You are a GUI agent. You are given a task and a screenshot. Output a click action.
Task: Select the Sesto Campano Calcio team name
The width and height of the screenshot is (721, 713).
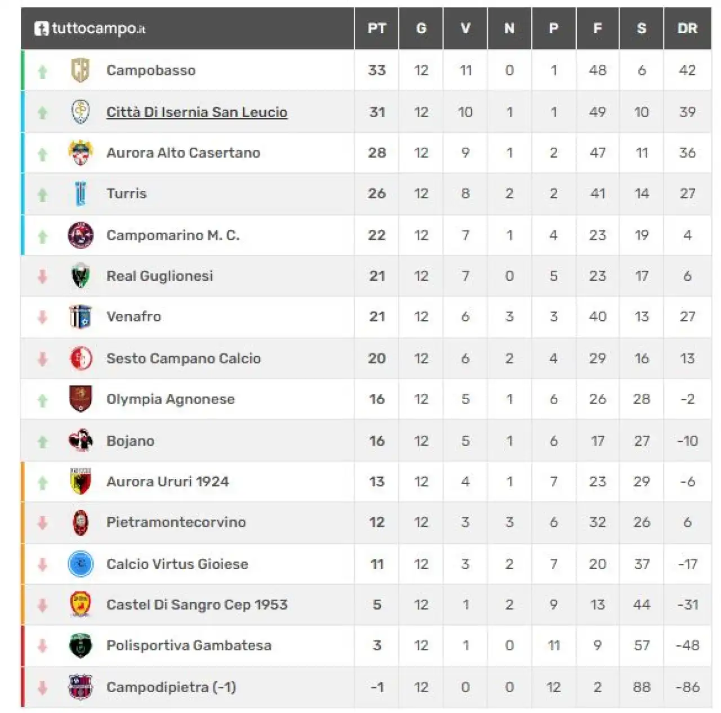coord(184,358)
